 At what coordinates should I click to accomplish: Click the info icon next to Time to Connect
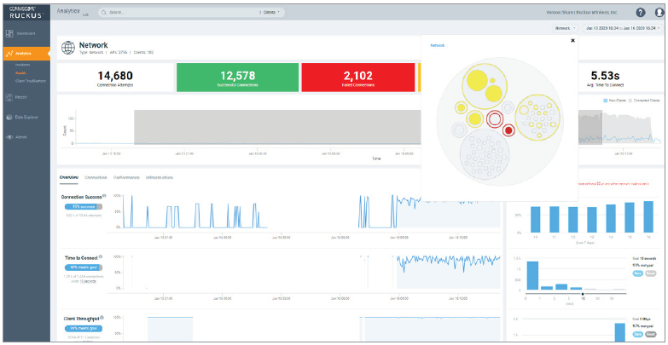[x=101, y=257]
